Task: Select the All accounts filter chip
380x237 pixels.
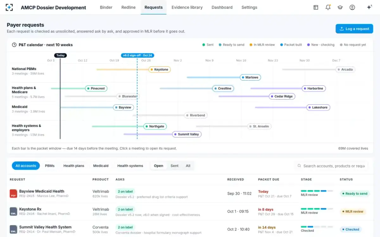Action: (x=26, y=166)
